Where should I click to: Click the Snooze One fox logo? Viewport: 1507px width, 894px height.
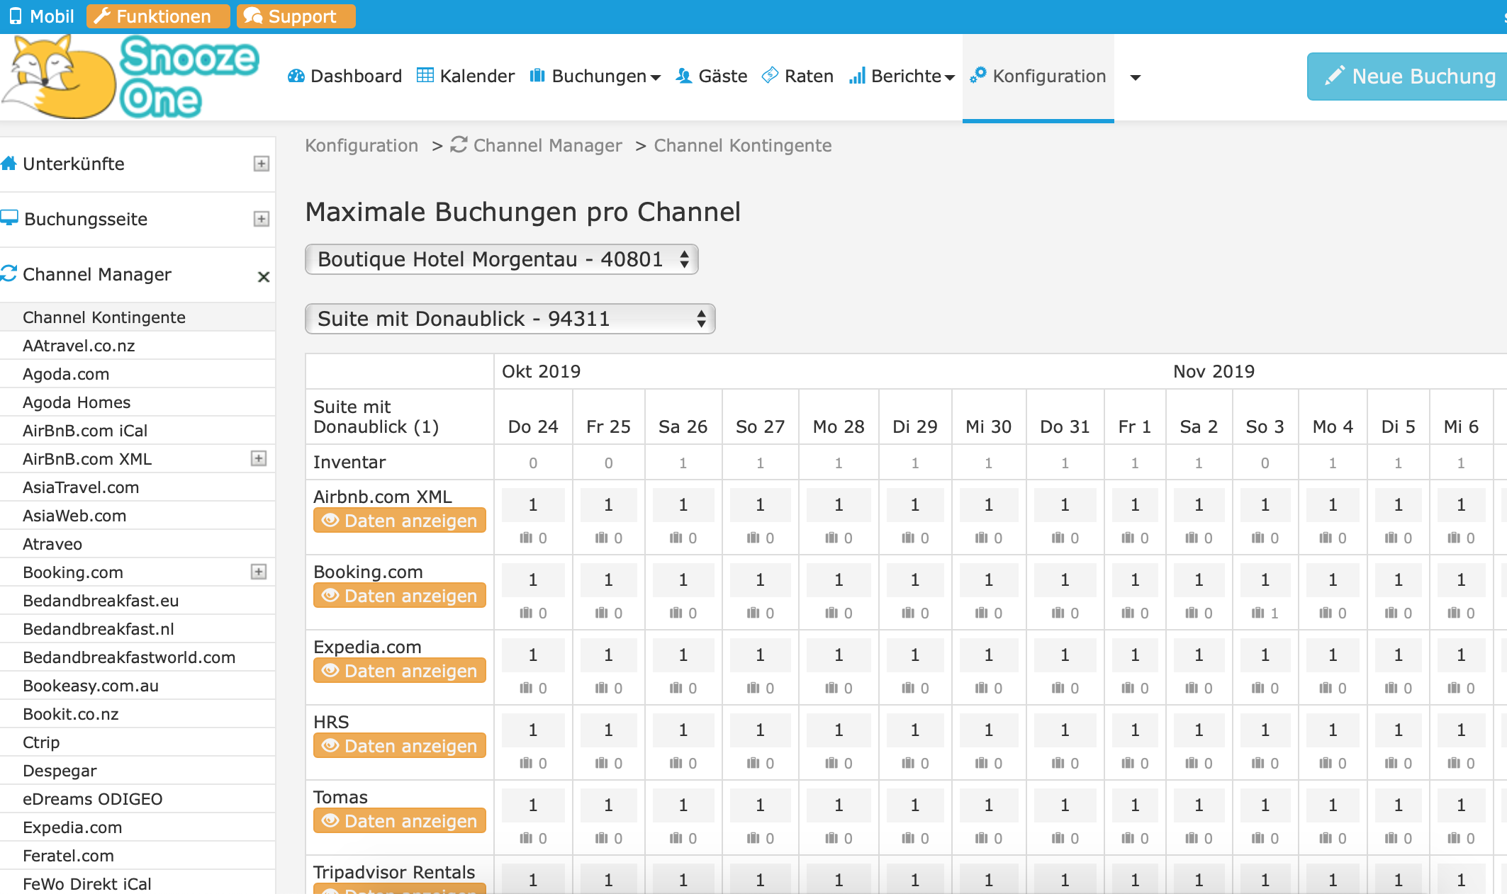[130, 77]
